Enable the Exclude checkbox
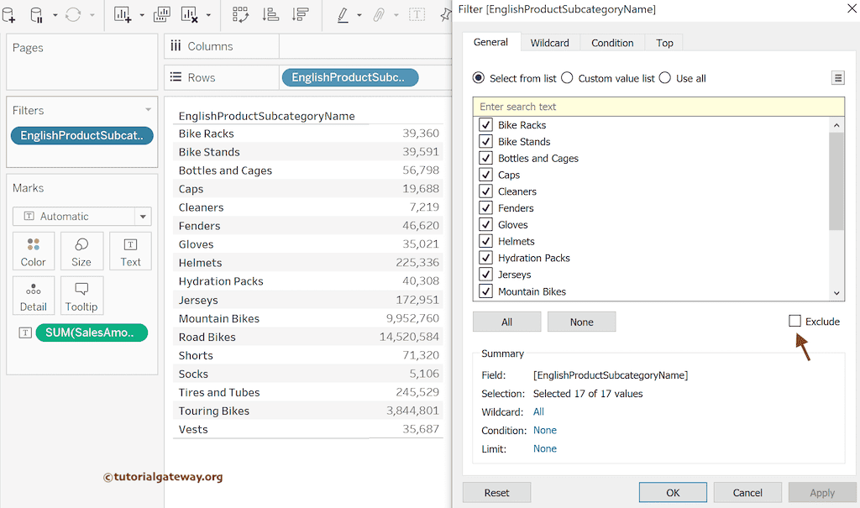The image size is (860, 508). pos(795,321)
